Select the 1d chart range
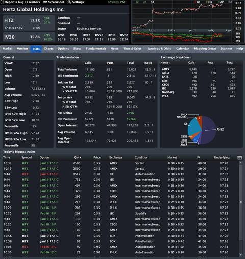The image size is (245, 259). [137, 2]
